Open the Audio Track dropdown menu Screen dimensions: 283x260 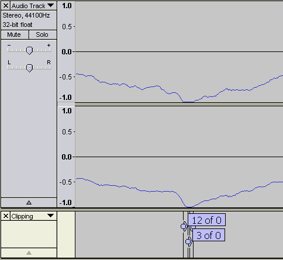pyautogui.click(x=33, y=6)
